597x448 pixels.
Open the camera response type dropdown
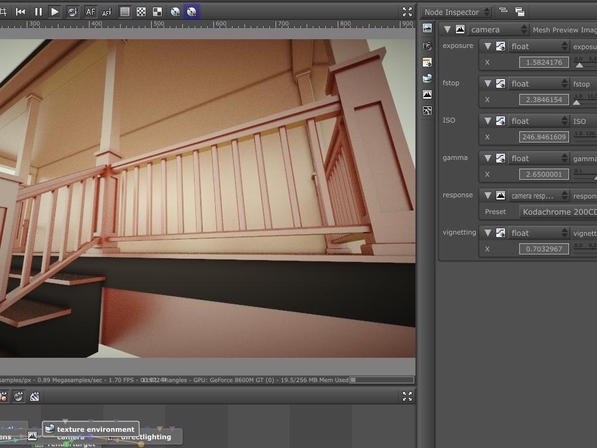click(539, 195)
